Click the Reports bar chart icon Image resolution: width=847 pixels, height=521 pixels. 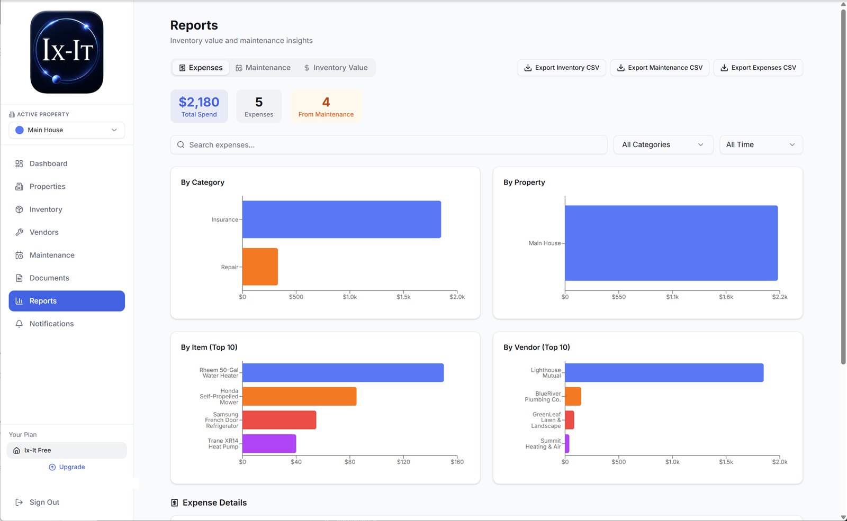19,301
